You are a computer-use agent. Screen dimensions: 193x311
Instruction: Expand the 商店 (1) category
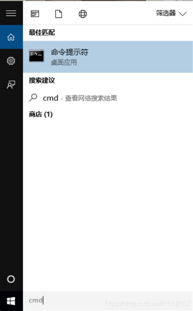(x=41, y=114)
